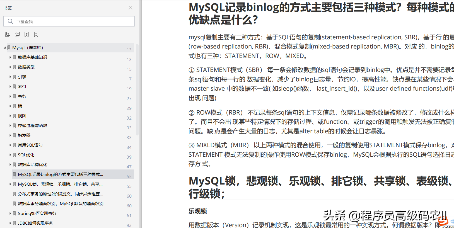Click page number 93 of JDBC如何实现事务

(x=129, y=225)
